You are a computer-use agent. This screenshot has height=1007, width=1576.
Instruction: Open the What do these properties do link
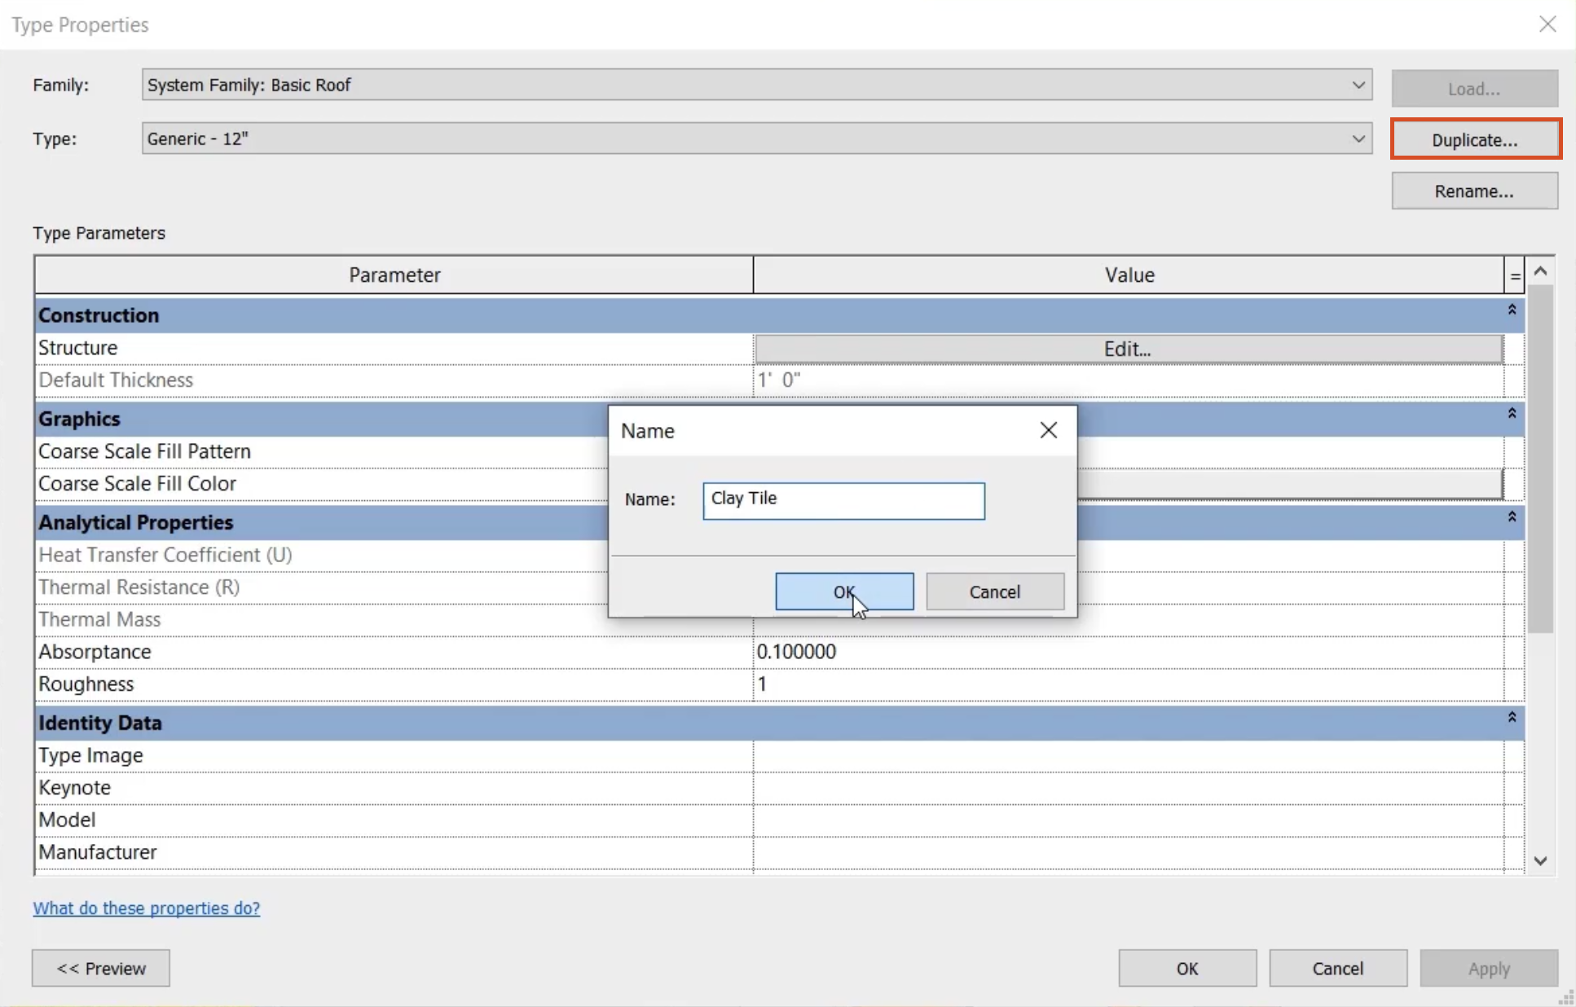146,907
